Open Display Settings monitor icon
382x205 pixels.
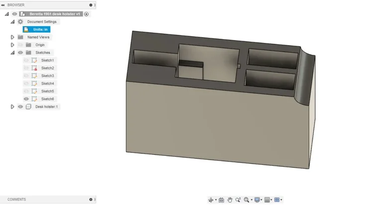(x=257, y=200)
